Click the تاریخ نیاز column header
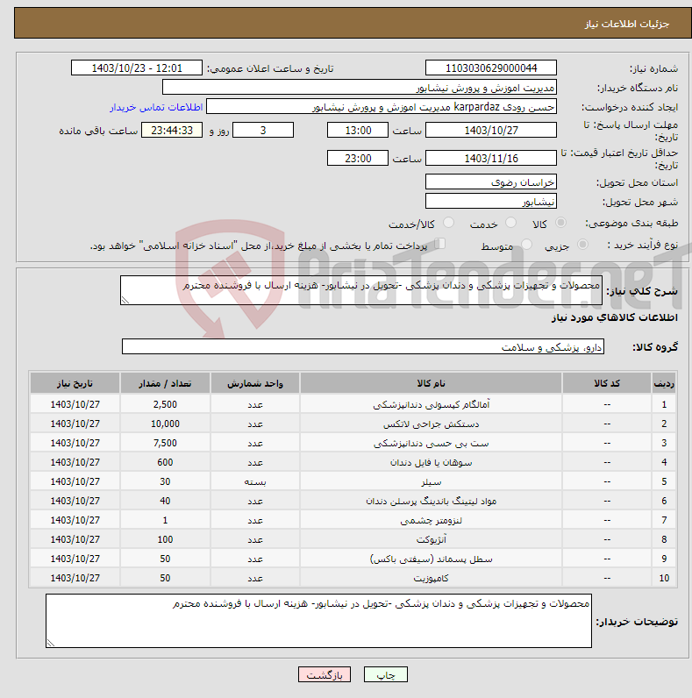The height and width of the screenshot is (698, 692). coord(75,383)
